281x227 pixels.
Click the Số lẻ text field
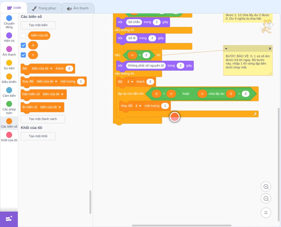[x=132, y=38]
